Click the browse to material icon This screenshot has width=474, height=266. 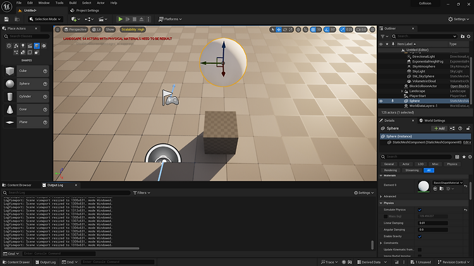click(442, 189)
